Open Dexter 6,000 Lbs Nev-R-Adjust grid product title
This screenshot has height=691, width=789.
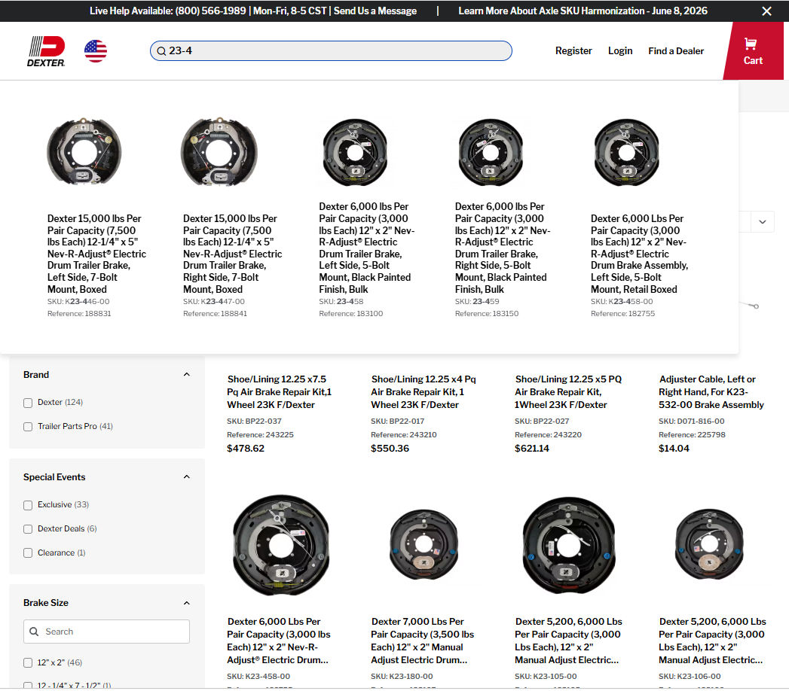click(x=279, y=641)
